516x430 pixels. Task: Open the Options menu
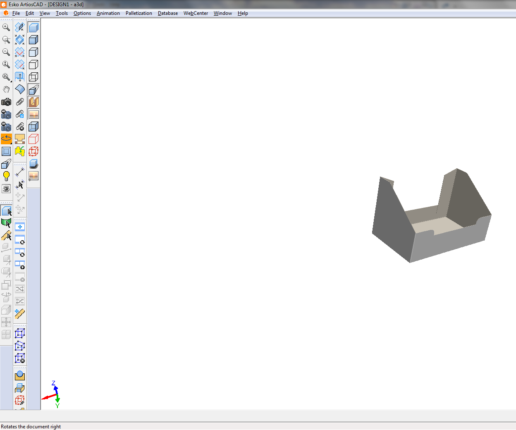[82, 13]
